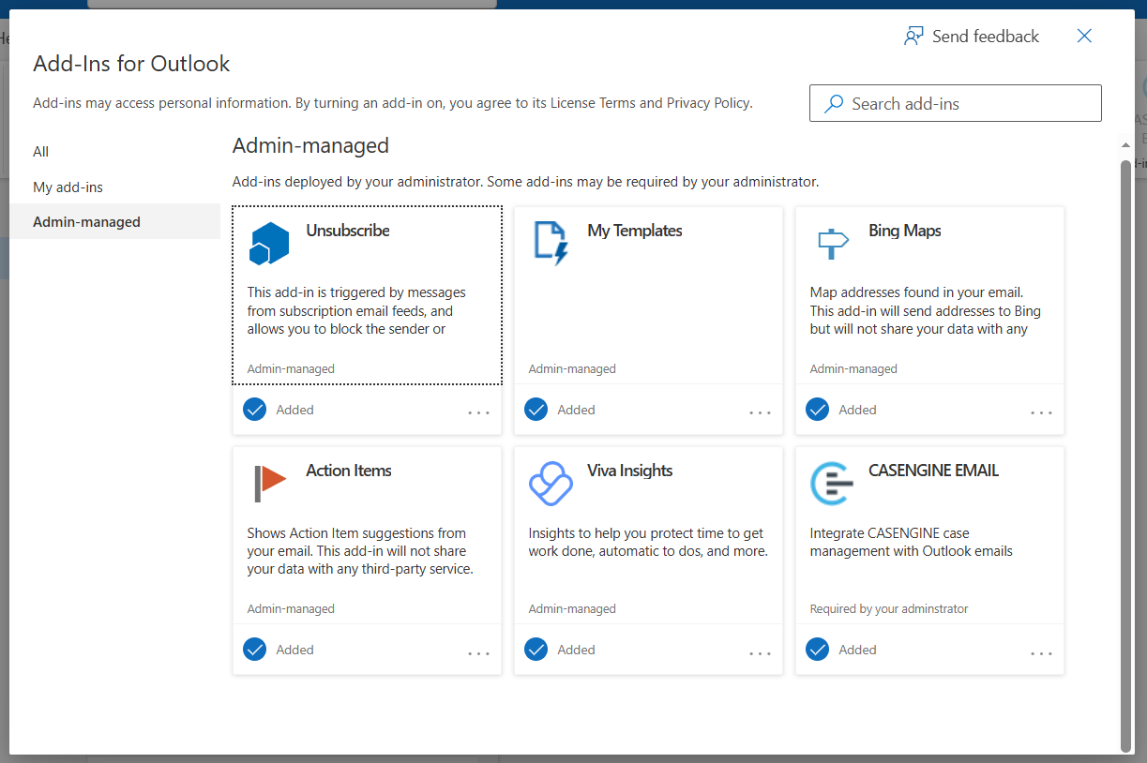Click the search magnifier icon

point(833,104)
